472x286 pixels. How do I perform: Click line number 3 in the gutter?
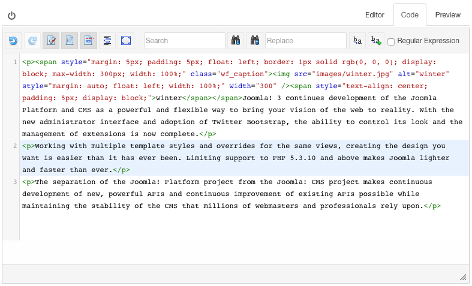tap(15, 182)
